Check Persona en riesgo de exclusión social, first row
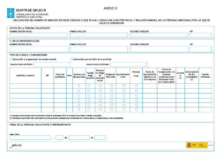 coord(100,85)
